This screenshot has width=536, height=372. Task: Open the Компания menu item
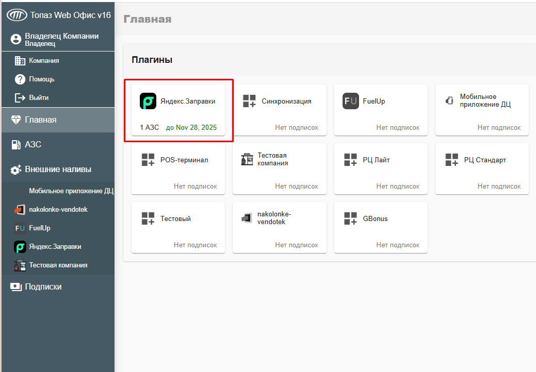pos(58,61)
